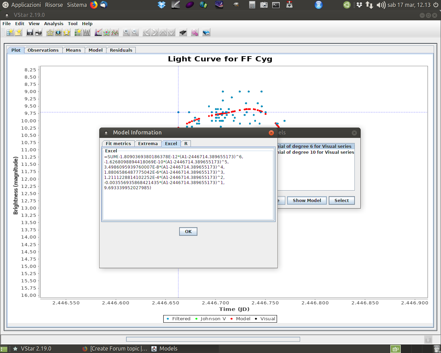Click the open star from file folder icon

click(19, 32)
